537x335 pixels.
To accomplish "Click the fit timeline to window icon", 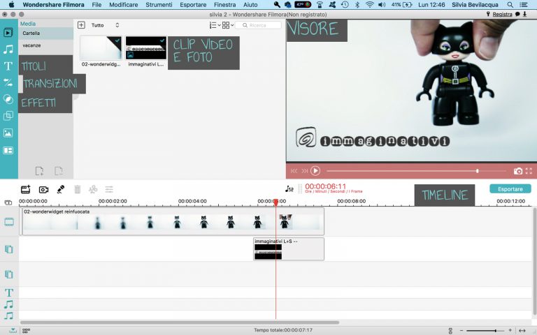I will coord(522,331).
